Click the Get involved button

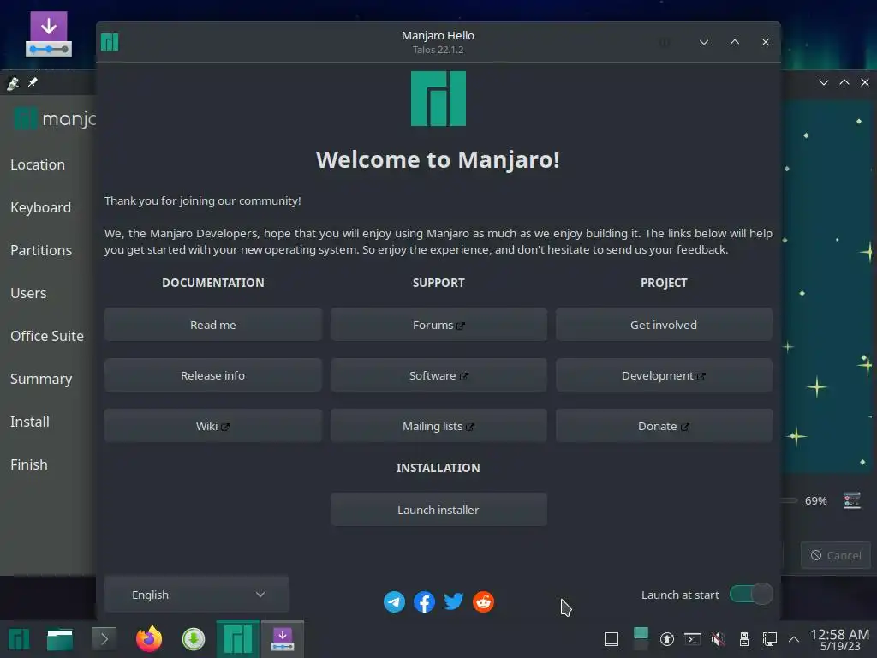[664, 325]
